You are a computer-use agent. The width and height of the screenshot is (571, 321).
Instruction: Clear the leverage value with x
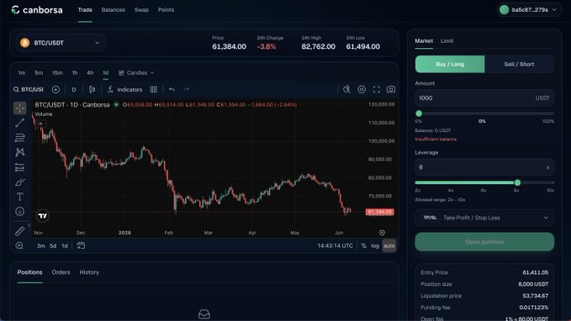[547, 167]
